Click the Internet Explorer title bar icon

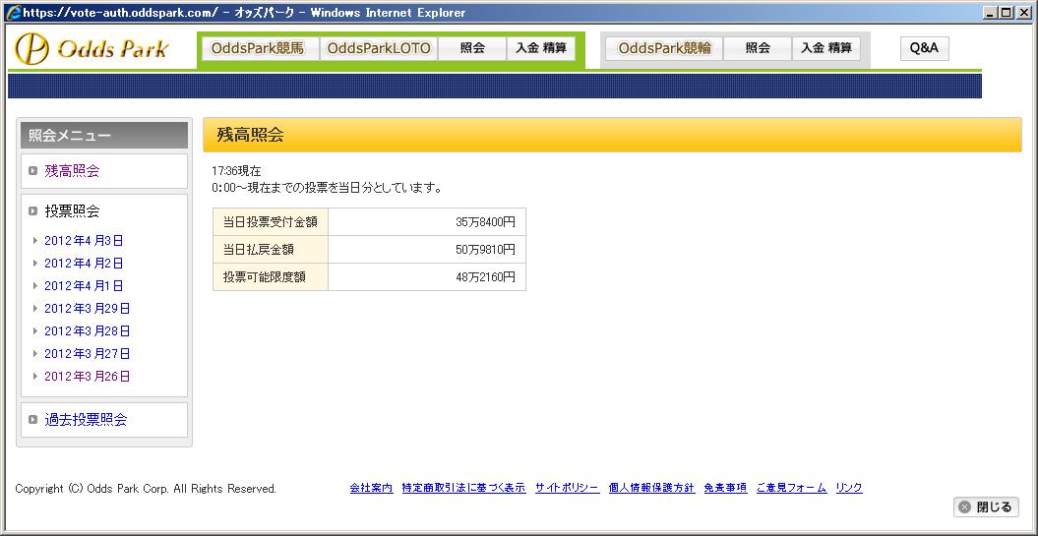pyautogui.click(x=13, y=13)
